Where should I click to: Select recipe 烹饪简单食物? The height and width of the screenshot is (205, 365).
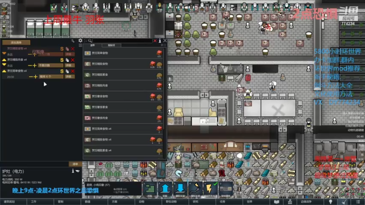(123, 53)
